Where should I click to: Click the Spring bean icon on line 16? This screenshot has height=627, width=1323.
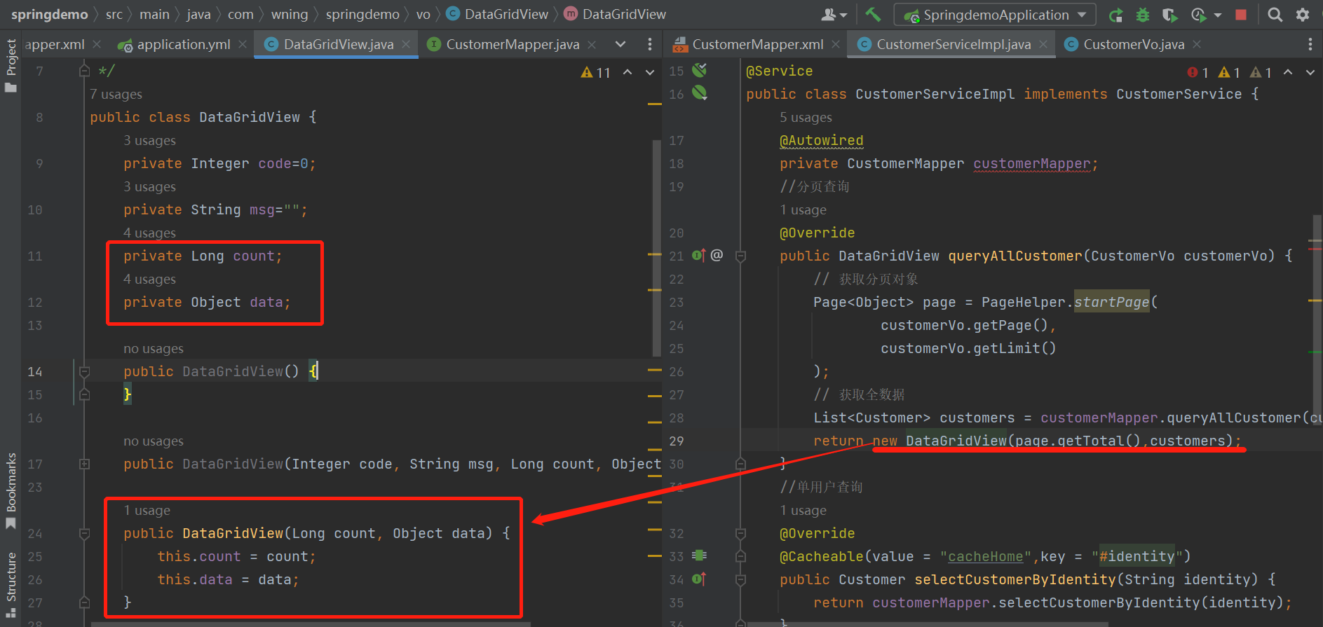click(x=699, y=92)
